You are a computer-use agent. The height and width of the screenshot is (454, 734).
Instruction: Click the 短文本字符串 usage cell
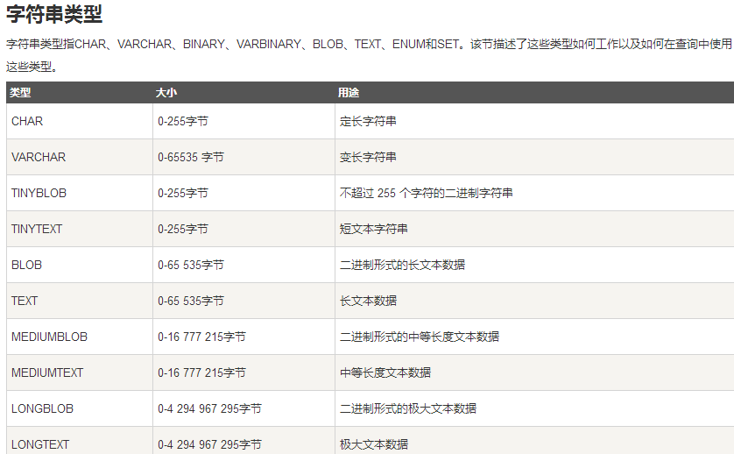point(534,229)
